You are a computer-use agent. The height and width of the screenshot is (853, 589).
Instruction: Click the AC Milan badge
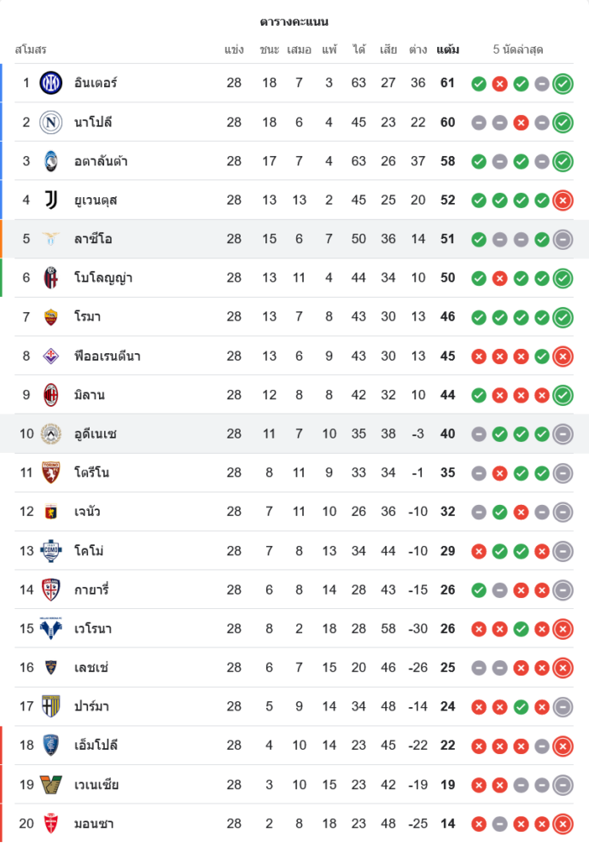coord(51,395)
